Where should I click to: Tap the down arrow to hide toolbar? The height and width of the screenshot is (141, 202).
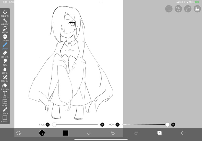(x=89, y=133)
